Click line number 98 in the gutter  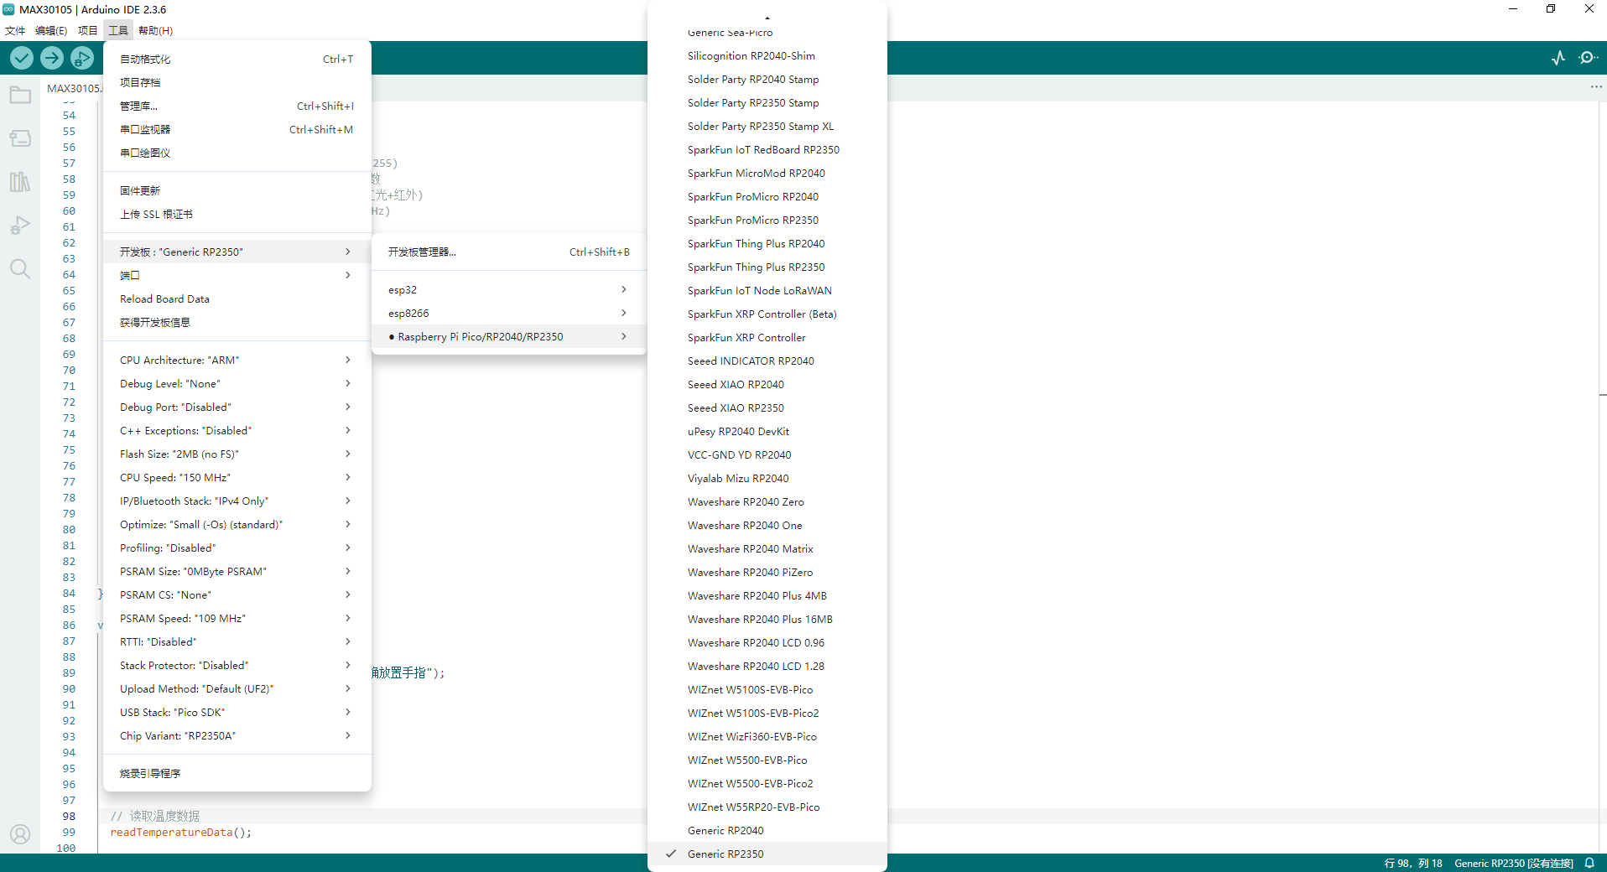point(68,816)
